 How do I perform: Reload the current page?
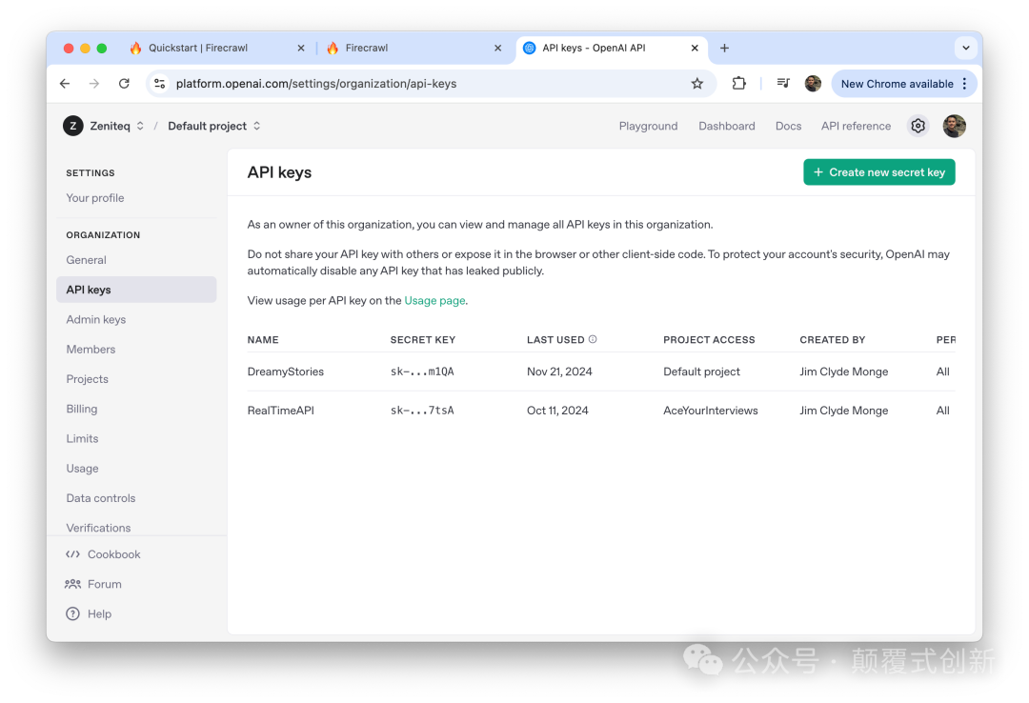124,84
